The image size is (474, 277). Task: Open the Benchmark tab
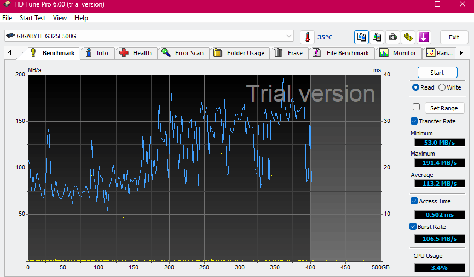coord(52,53)
